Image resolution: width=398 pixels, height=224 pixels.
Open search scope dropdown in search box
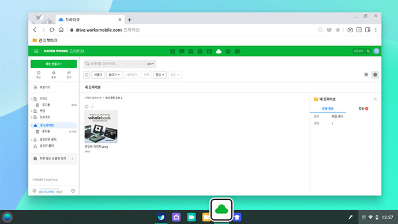click(151, 64)
